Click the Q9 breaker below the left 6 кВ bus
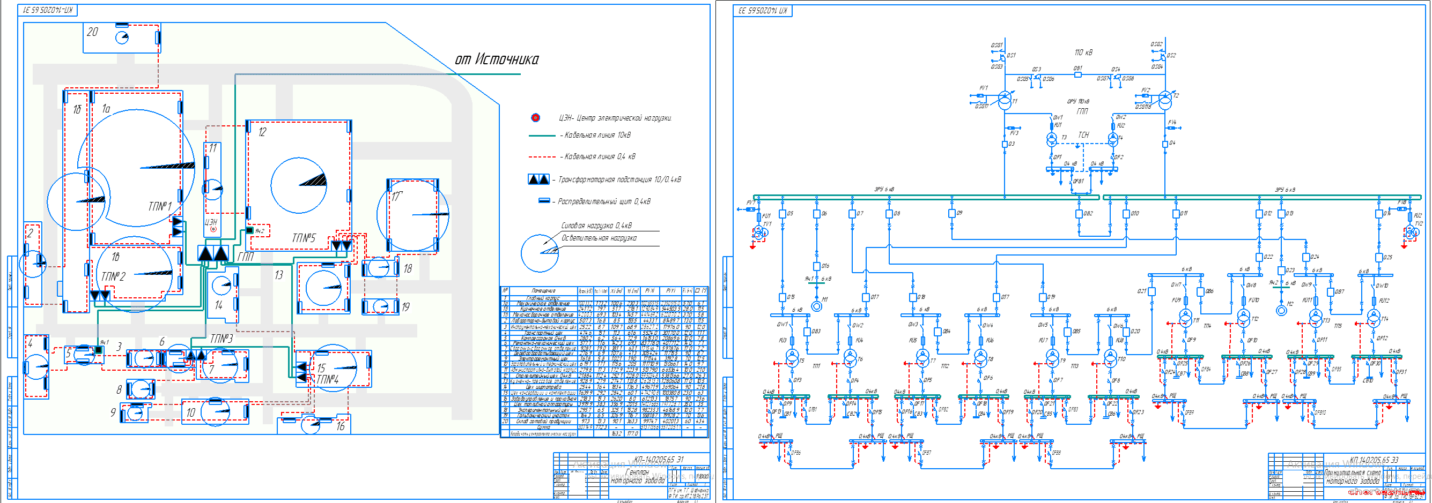Image resolution: width=1432 pixels, height=503 pixels. click(951, 213)
